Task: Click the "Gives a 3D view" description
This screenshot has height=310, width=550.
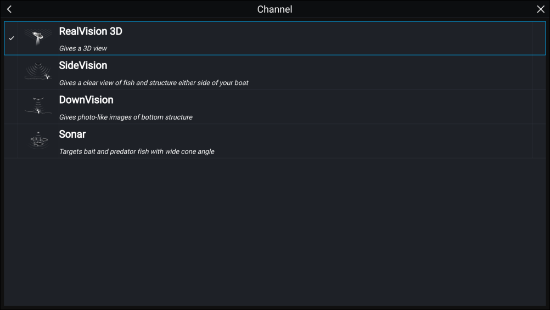Action: pyautogui.click(x=83, y=49)
